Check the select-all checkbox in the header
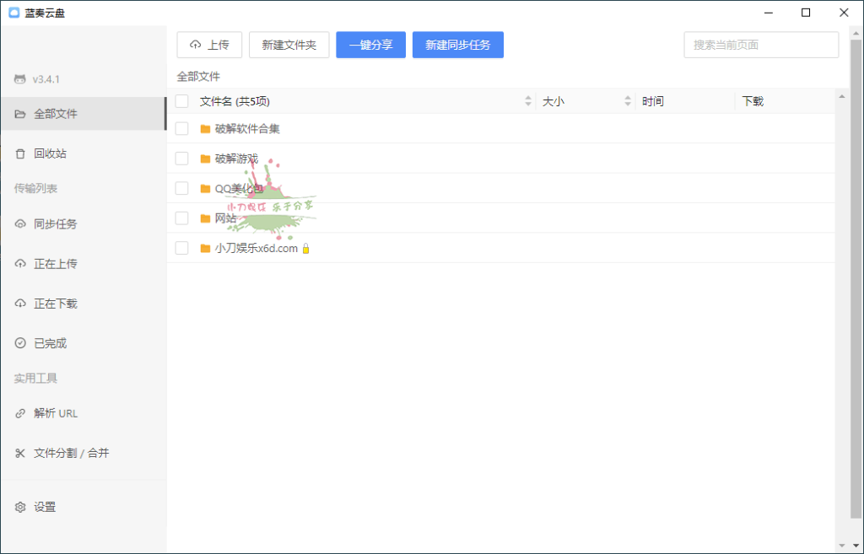 point(181,100)
